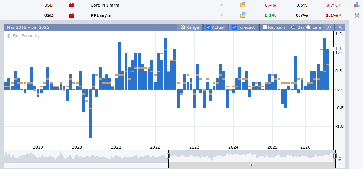Click the bell alert icon for PPI m/m

[x=222, y=15]
